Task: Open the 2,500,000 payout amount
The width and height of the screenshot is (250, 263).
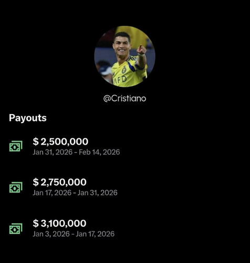Action: coord(65,141)
